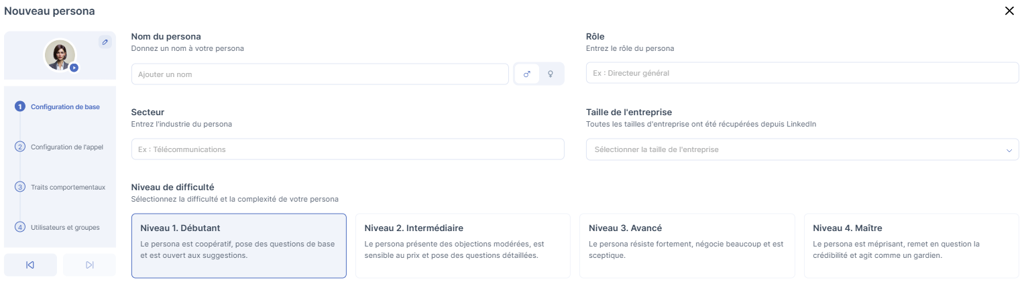Viewport: 1024px width, 282px height.
Task: Select the female gender symbol
Action: point(551,74)
